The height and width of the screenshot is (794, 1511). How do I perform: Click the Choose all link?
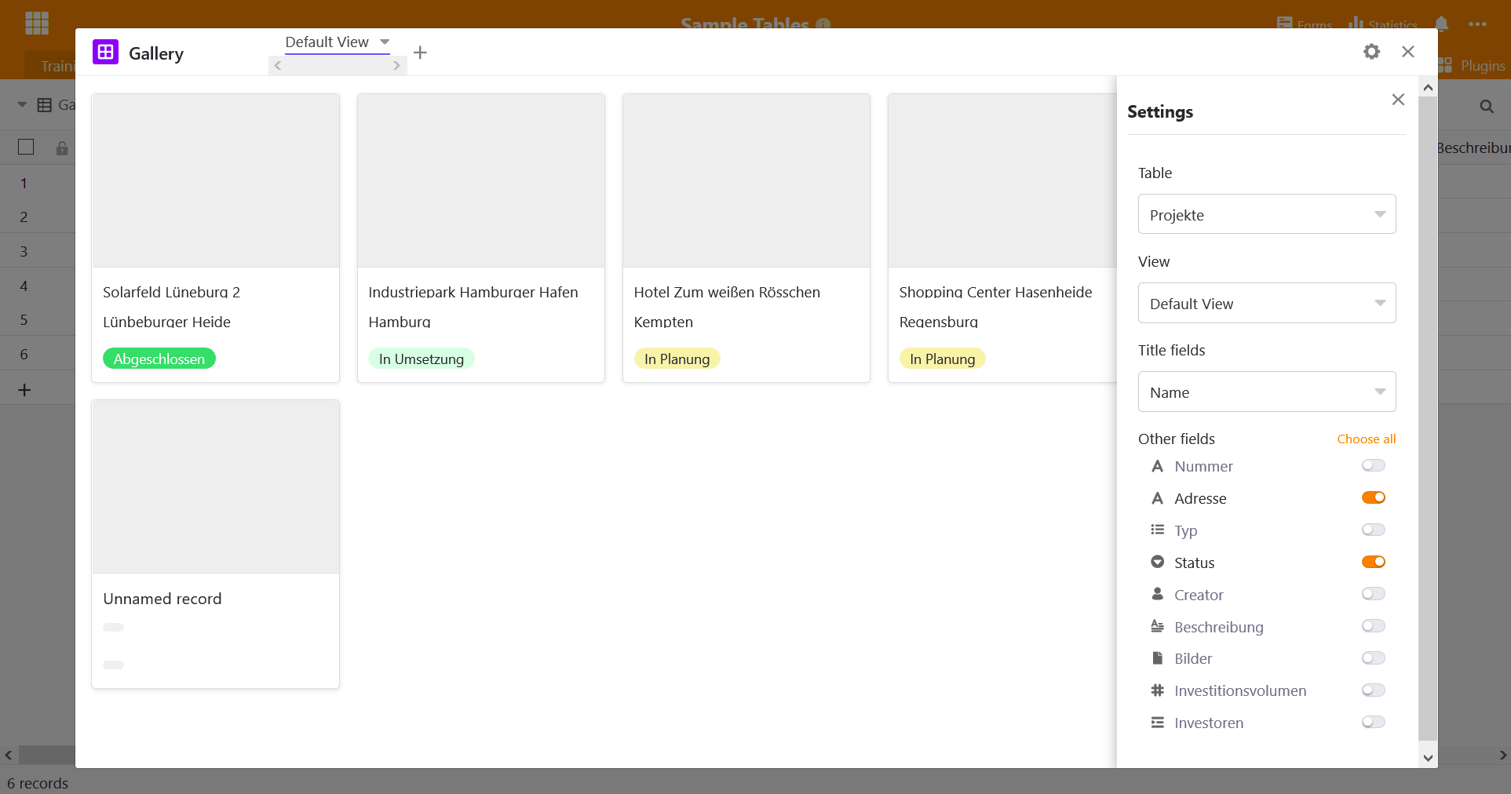pyautogui.click(x=1366, y=439)
